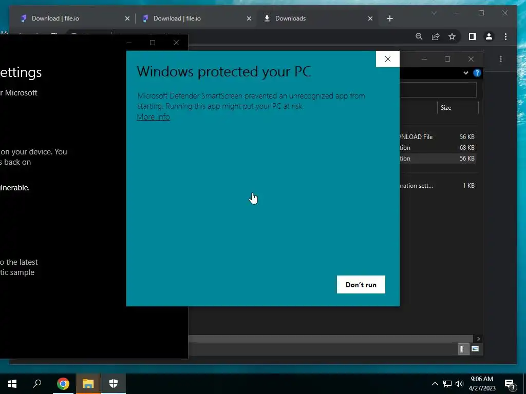Select the highlighted 56 KB application row

pyautogui.click(x=437, y=159)
